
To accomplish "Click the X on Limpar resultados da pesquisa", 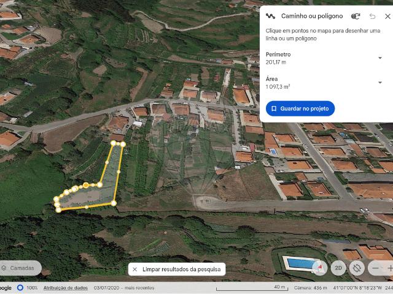I will coord(134,269).
